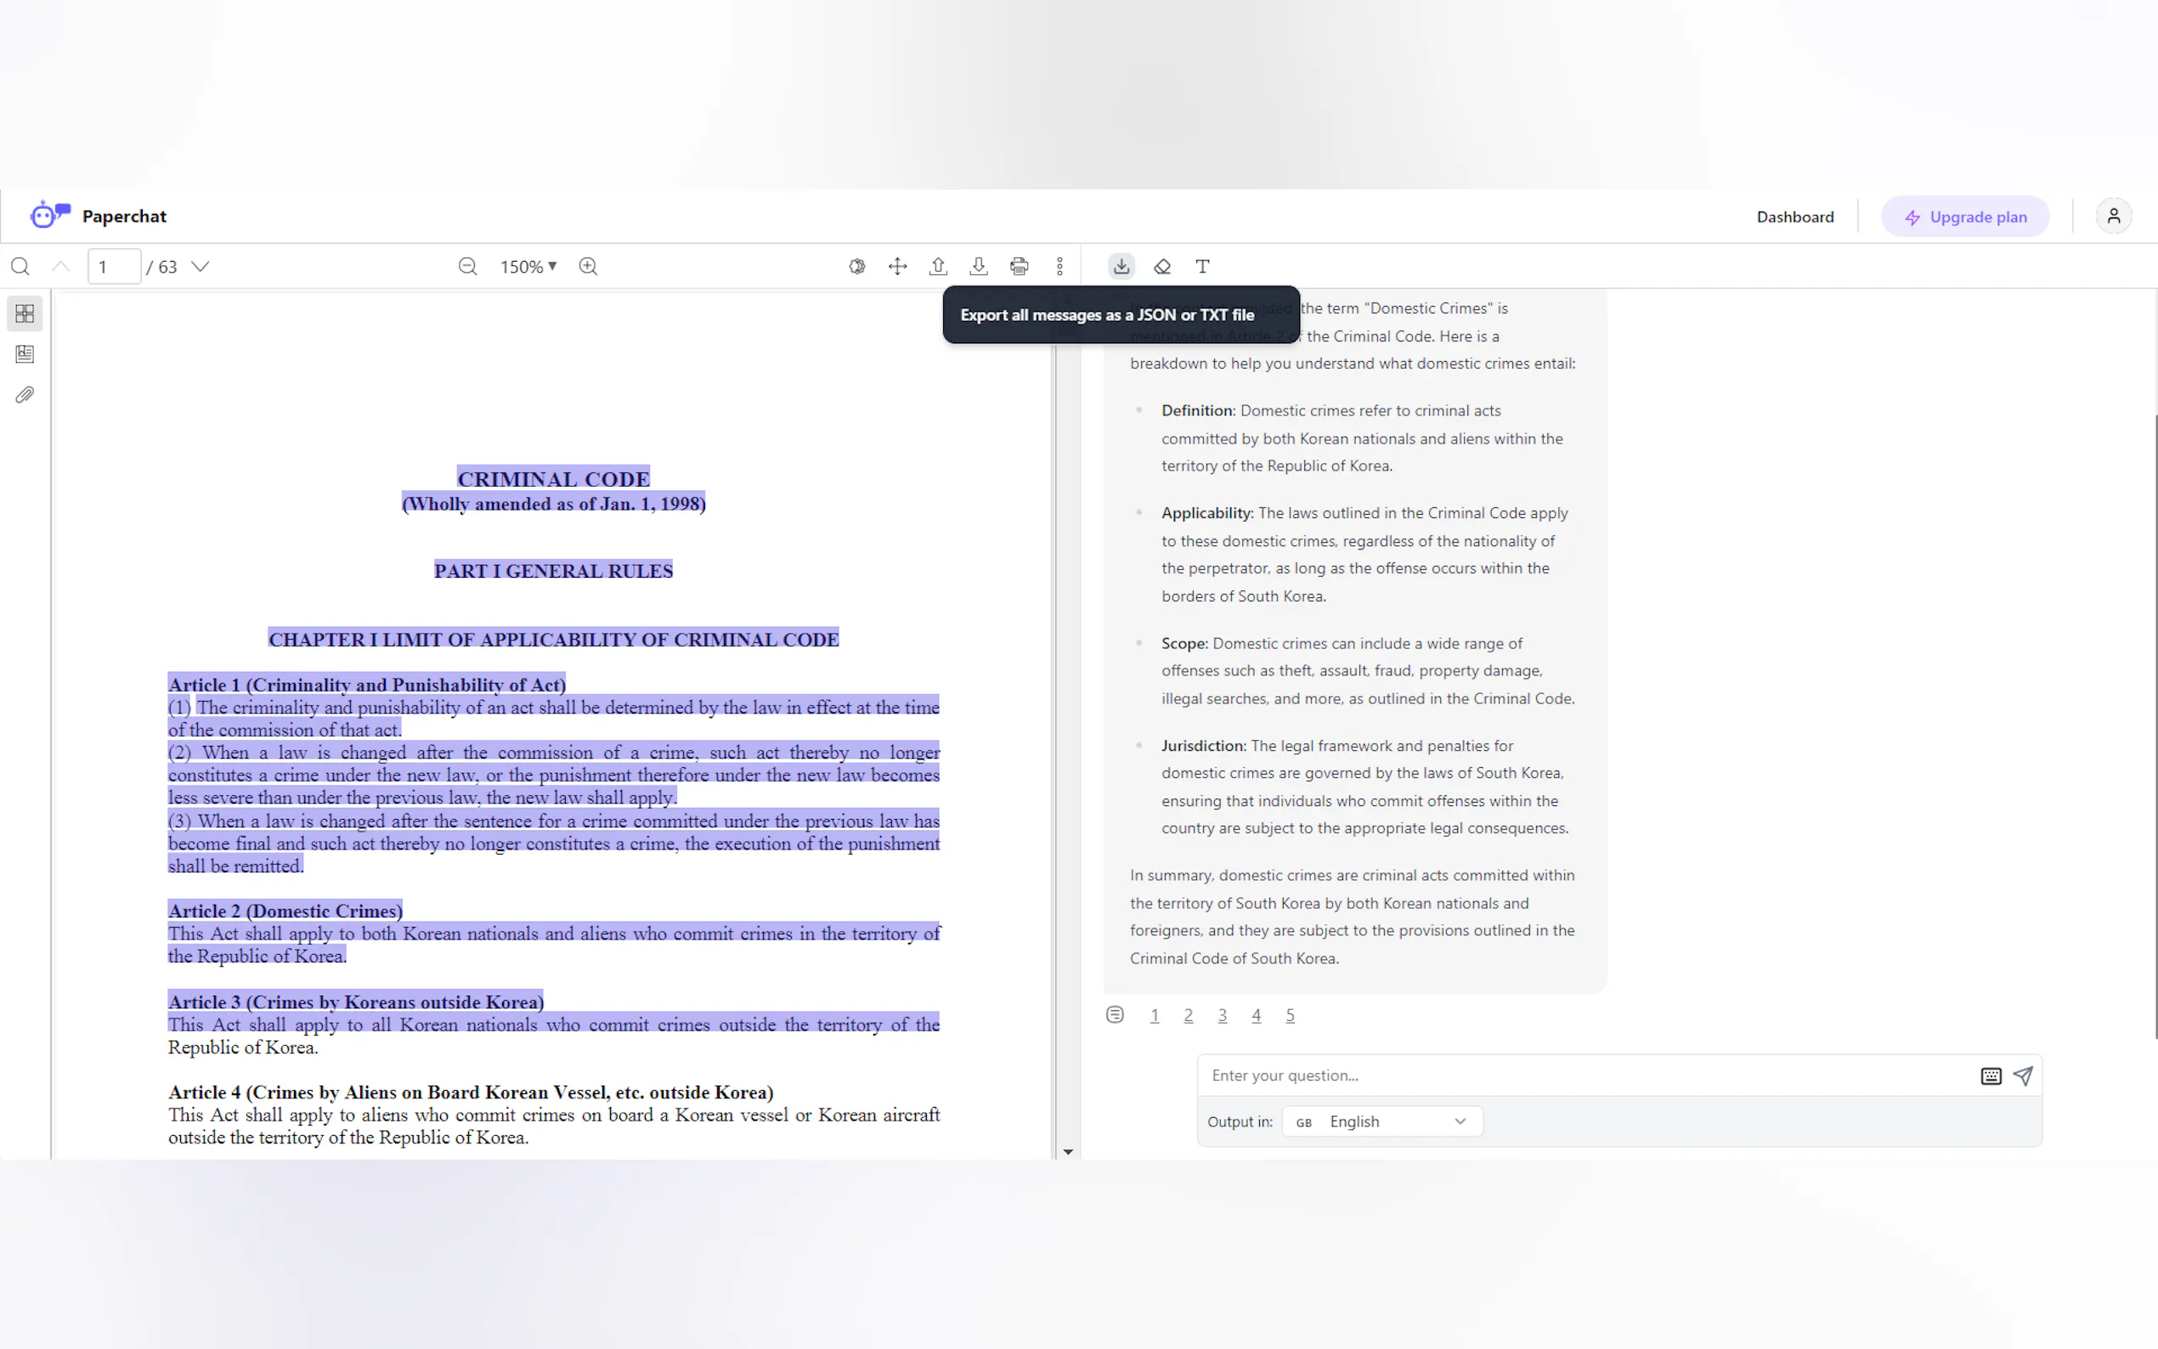Expand the Output in English language dropdown

coord(1381,1121)
